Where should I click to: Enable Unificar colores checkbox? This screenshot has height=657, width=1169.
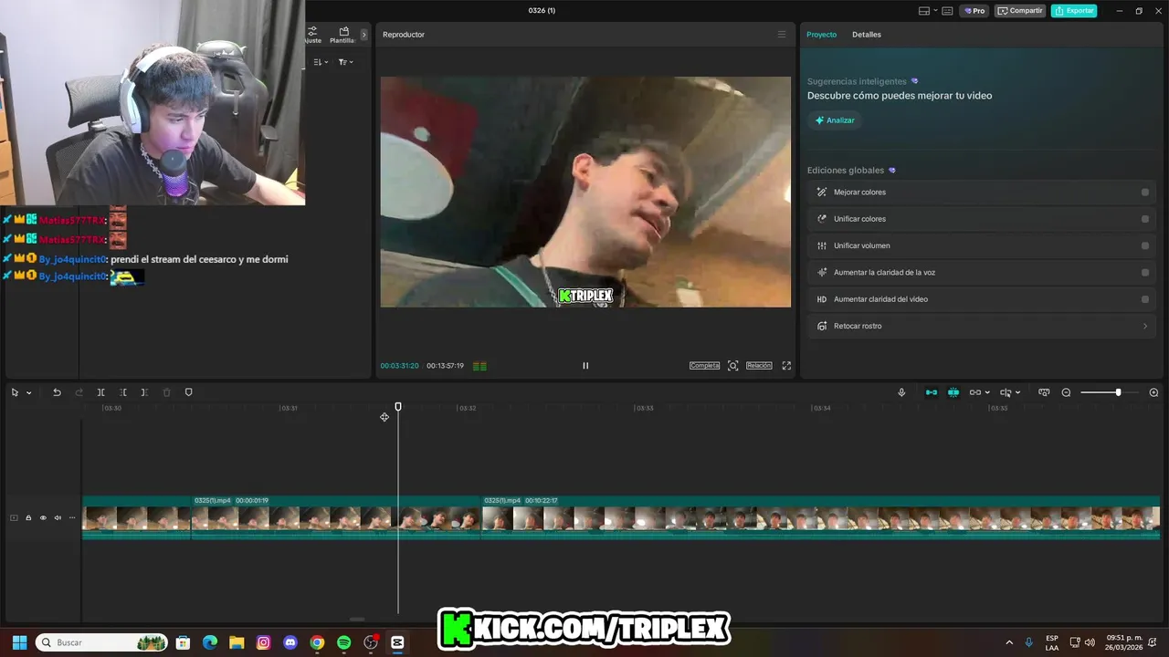[1145, 219]
